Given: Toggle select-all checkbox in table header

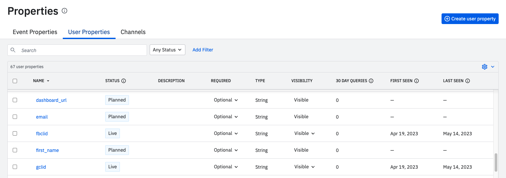Looking at the screenshot, I should [x=15, y=81].
